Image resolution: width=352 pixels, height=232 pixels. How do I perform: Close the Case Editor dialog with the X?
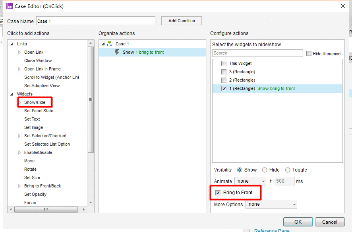(342, 6)
